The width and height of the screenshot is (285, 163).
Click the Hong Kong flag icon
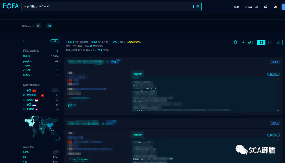[x=42, y=95]
